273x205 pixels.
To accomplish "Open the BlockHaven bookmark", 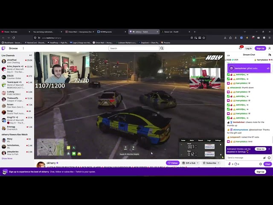I will click(x=12, y=43).
